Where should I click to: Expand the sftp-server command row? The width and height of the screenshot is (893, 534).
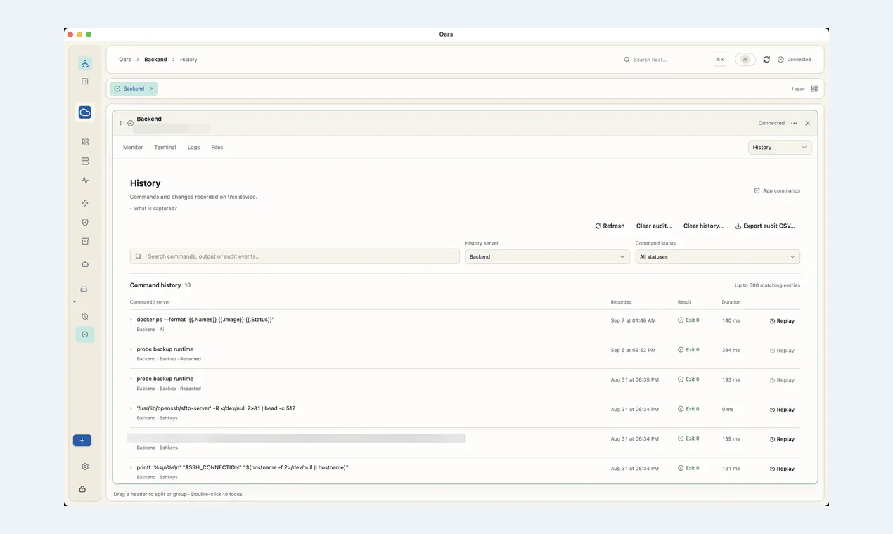point(131,408)
